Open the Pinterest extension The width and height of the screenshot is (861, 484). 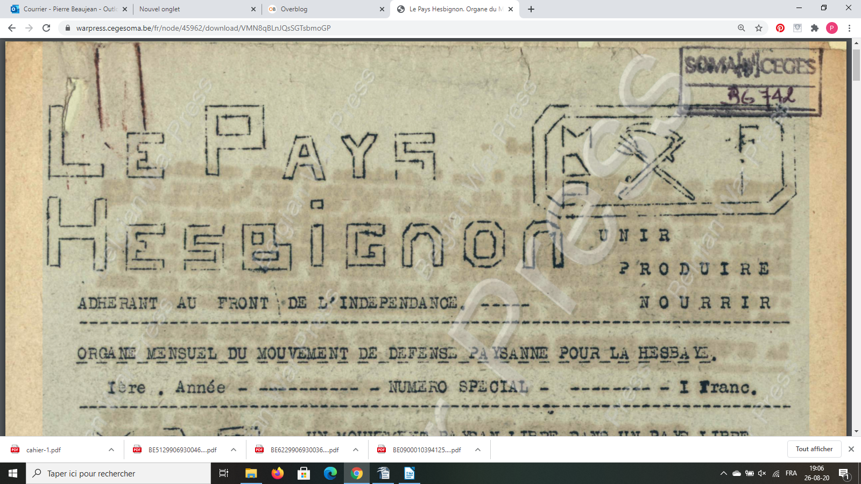coord(780,28)
